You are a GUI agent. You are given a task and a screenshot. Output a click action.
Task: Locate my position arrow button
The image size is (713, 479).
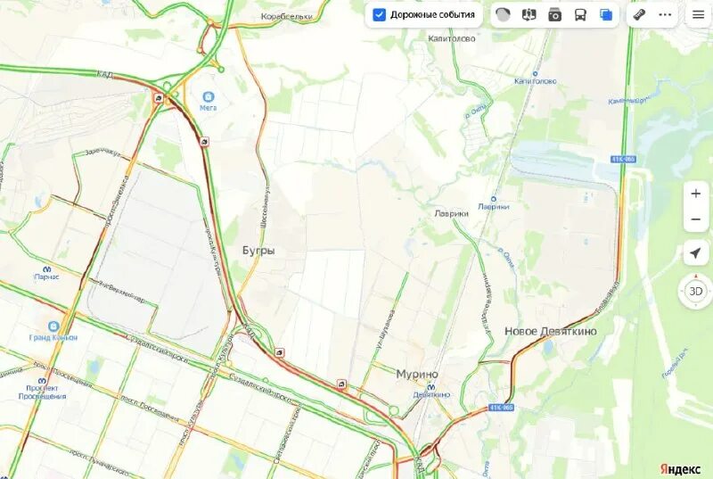tap(696, 253)
